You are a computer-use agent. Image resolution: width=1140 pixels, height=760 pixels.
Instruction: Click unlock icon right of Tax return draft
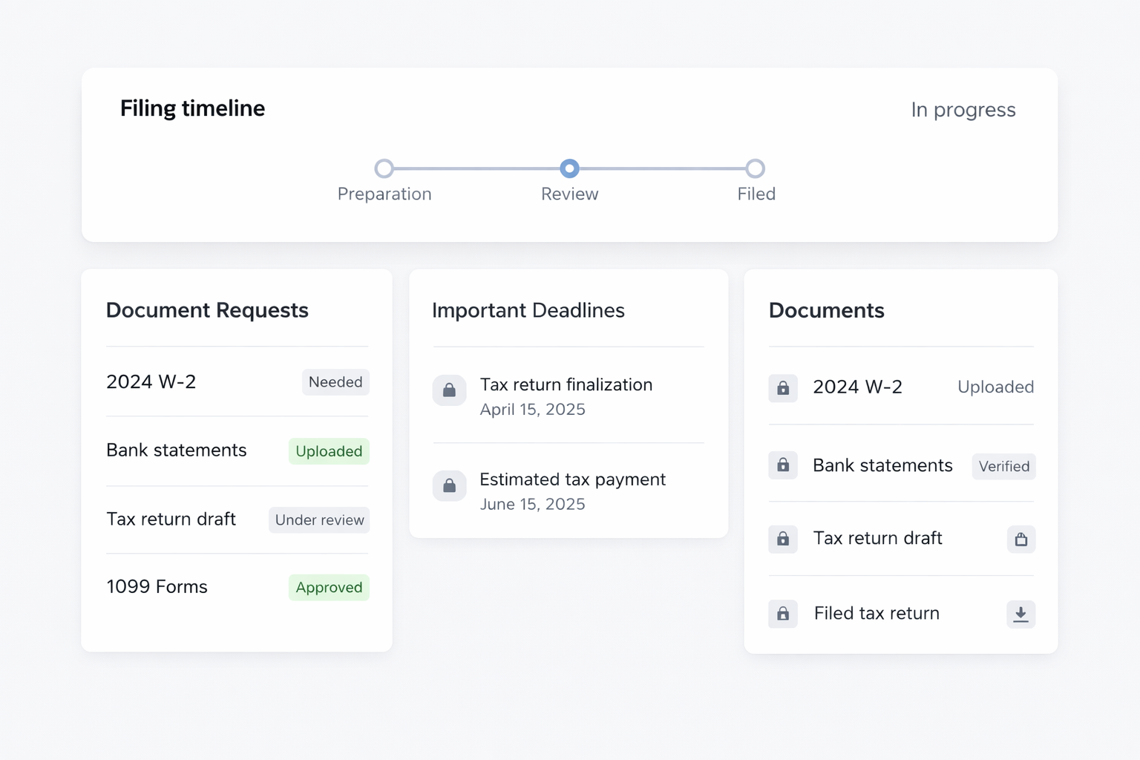point(1021,540)
